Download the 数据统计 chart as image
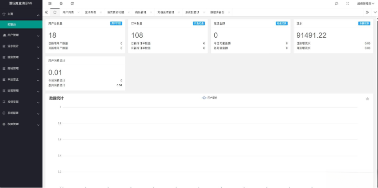Screen dimensions: 378x188 click(x=367, y=98)
